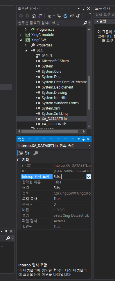115x281 pixels.
Task: Expand the Program.cs node
Action: [26, 29]
